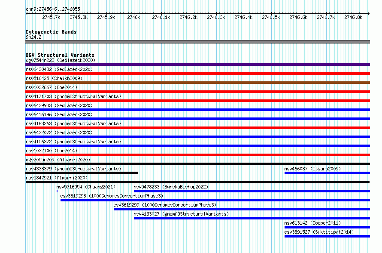Click the 2746.5k ruler position label
Viewport: 382px width, 253px height.
tap(271, 17)
